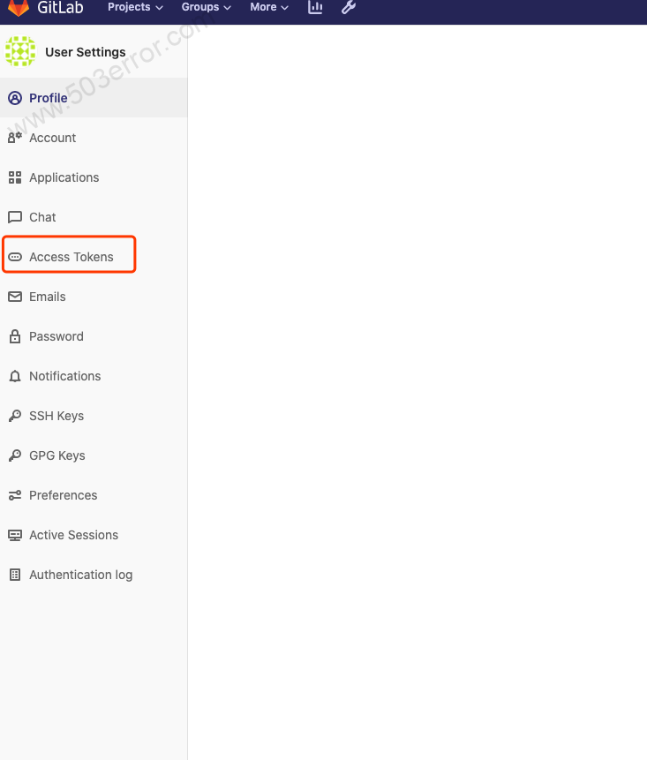Open the Notifications bell icon
This screenshot has width=647, height=760.
(x=14, y=375)
